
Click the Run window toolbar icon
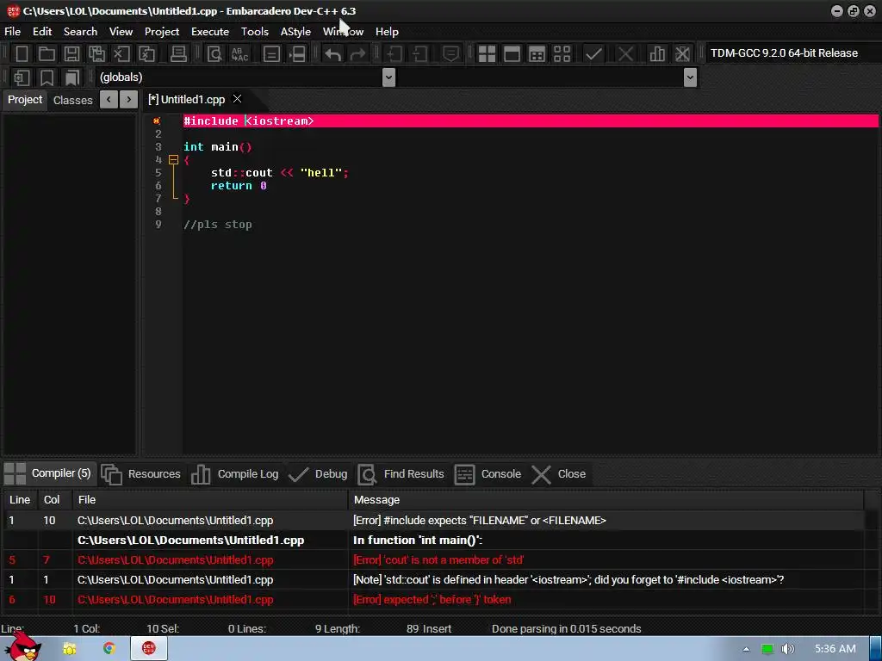click(x=512, y=54)
